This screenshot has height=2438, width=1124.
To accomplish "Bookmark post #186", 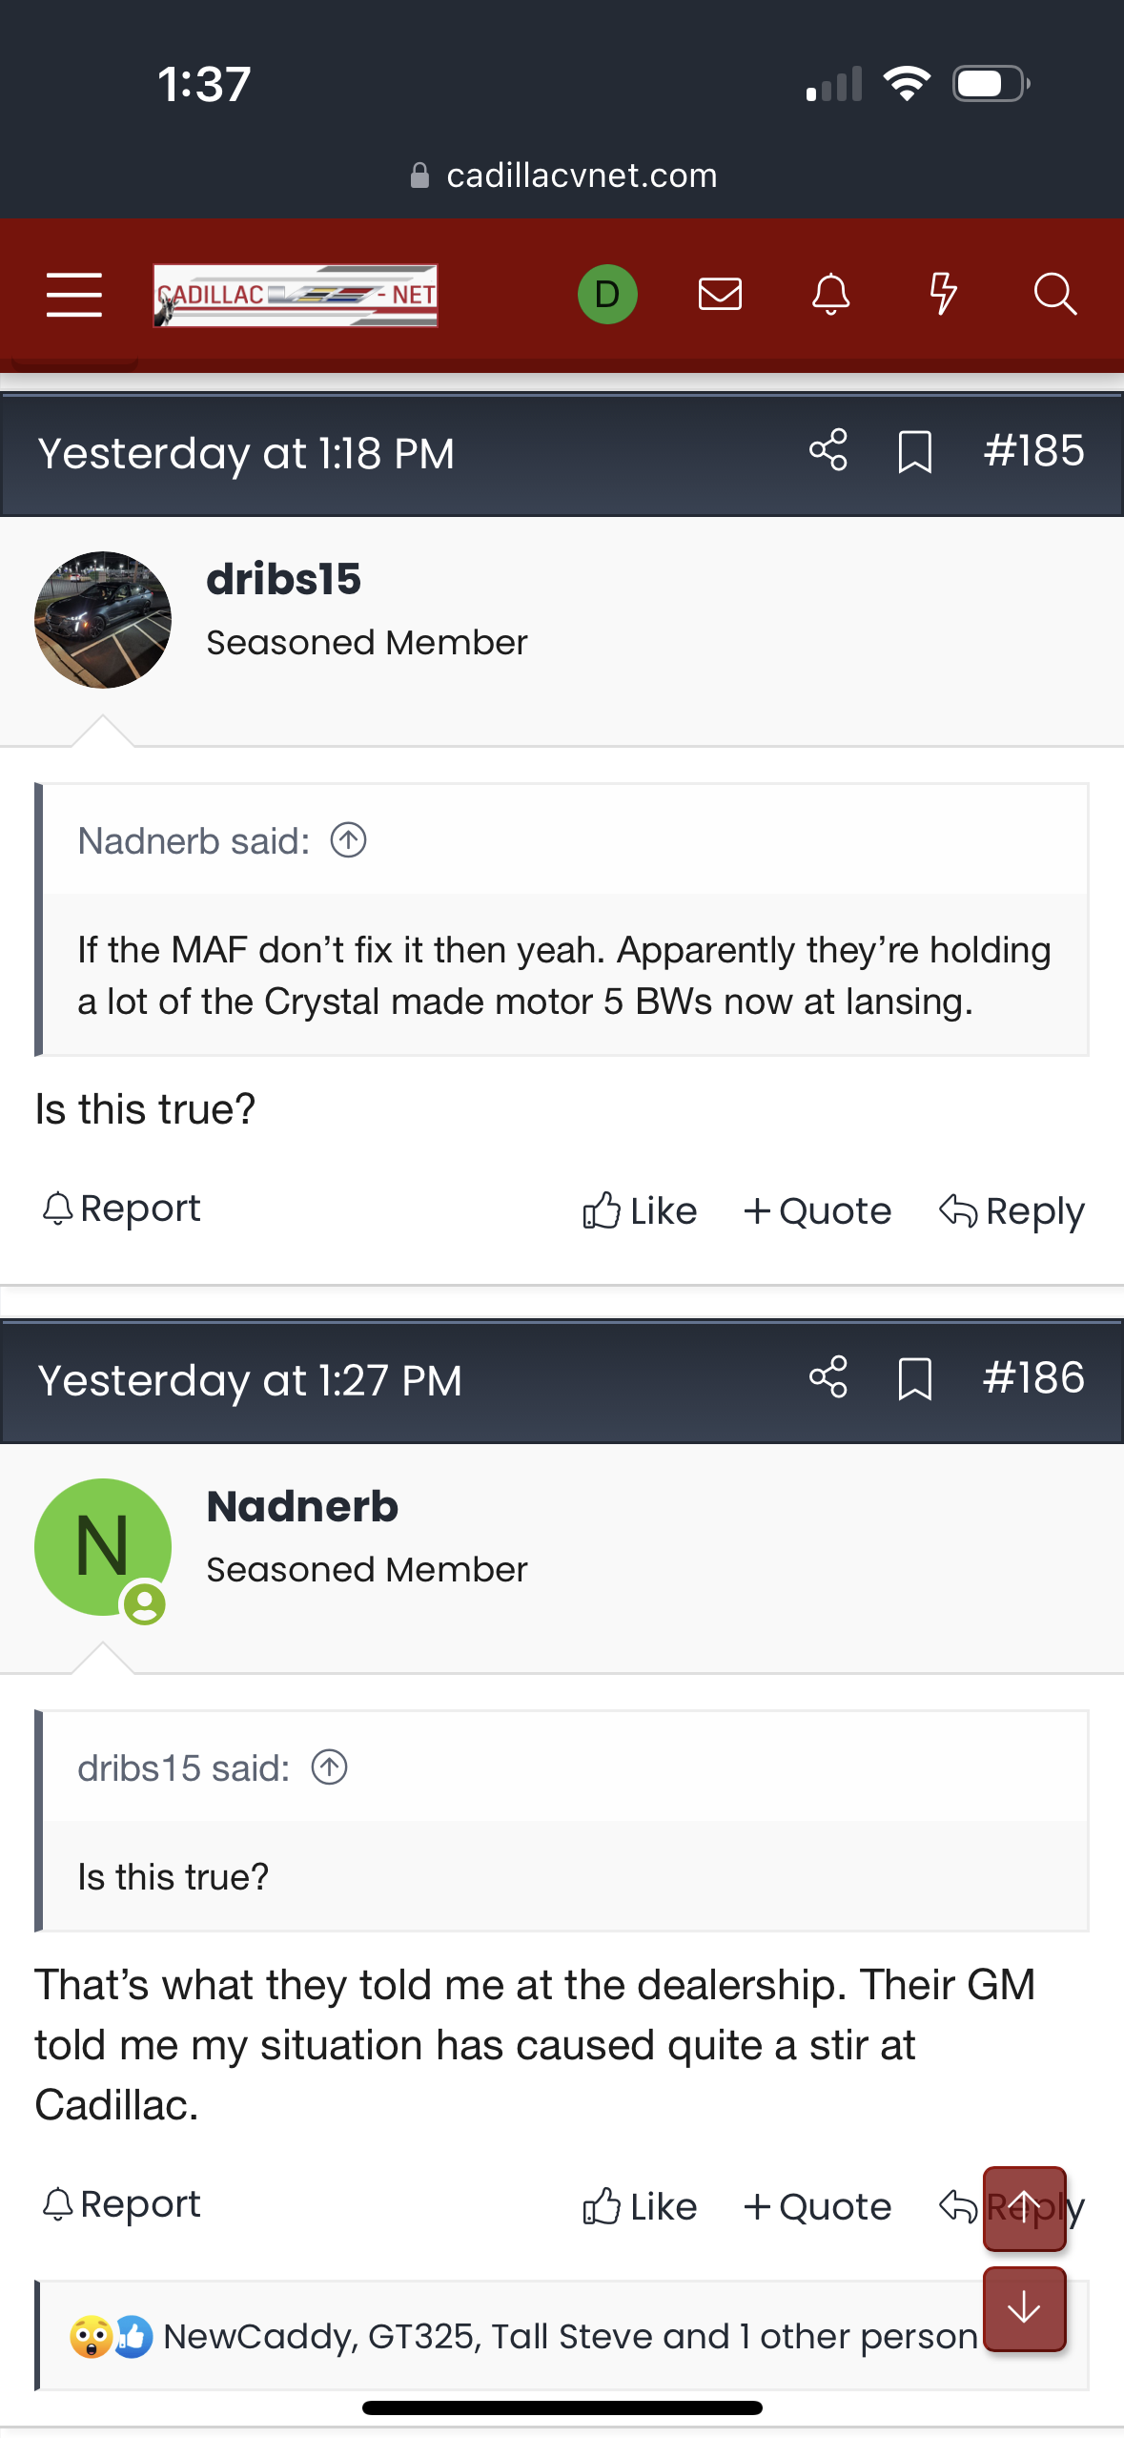I will pos(914,1378).
